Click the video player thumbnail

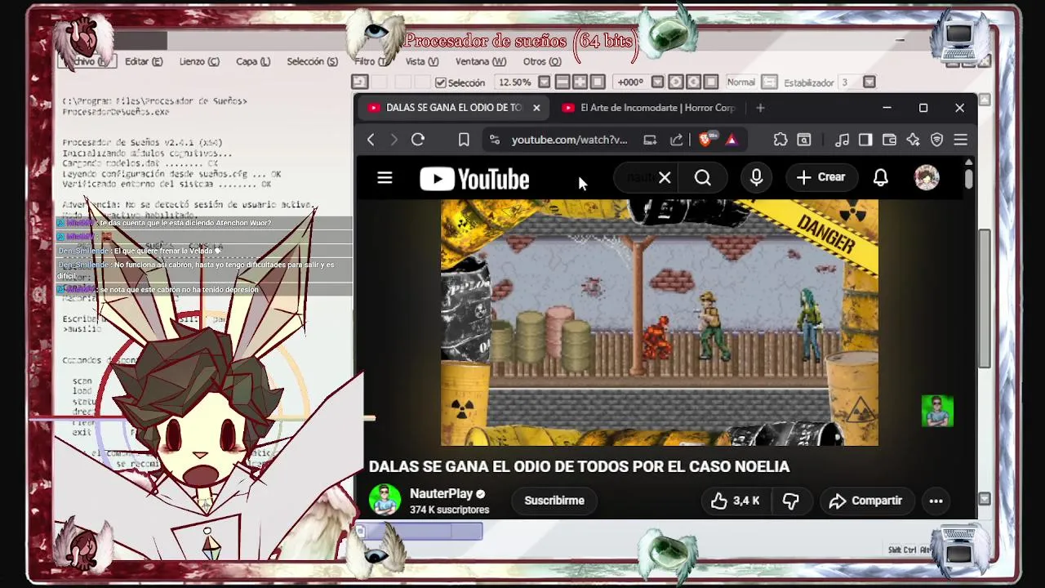[660, 323]
